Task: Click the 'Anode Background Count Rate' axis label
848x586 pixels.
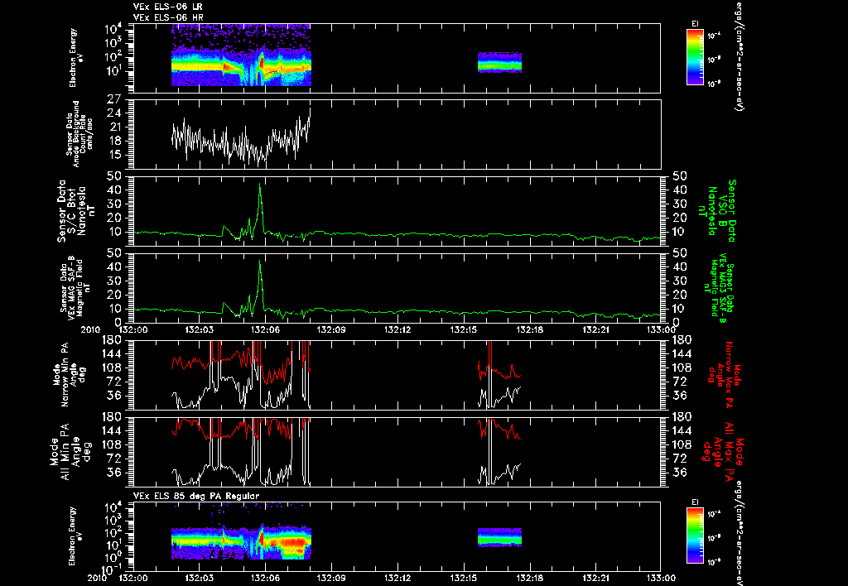Action: 80,134
